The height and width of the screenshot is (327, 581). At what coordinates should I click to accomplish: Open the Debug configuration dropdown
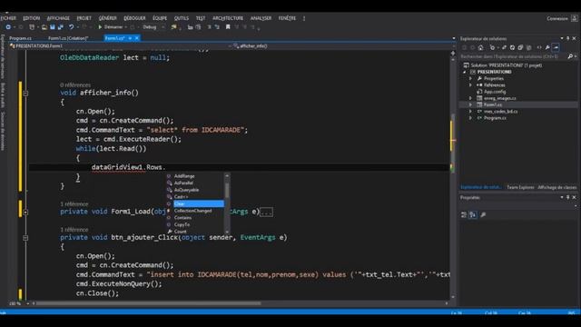[153, 27]
